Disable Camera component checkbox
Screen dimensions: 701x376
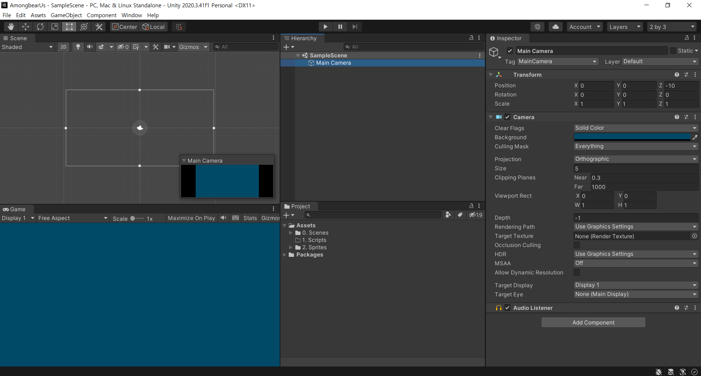(x=507, y=117)
